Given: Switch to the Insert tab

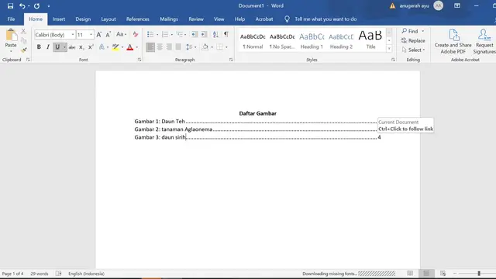Looking at the screenshot, I should [x=59, y=19].
